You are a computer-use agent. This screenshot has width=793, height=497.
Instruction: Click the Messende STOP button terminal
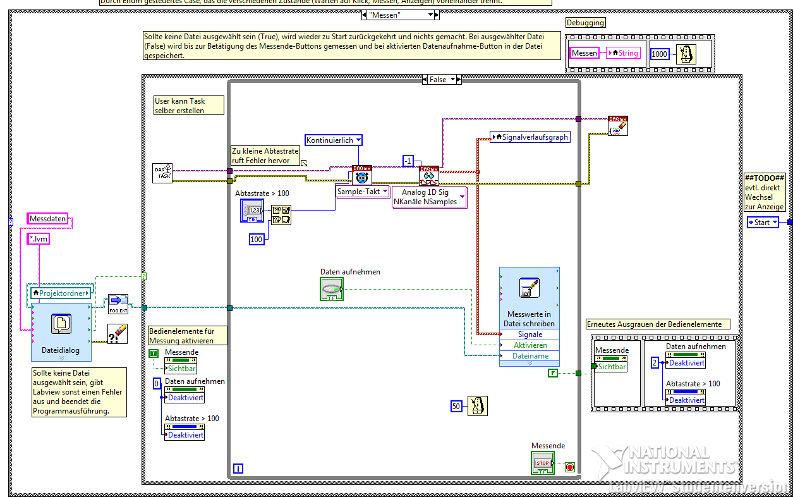click(542, 463)
